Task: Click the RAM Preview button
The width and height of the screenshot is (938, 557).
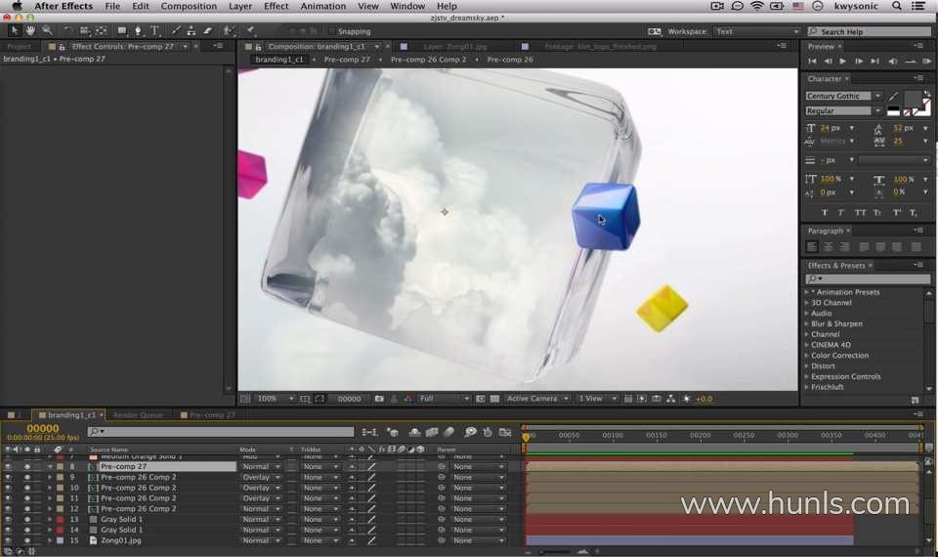Action: point(926,61)
